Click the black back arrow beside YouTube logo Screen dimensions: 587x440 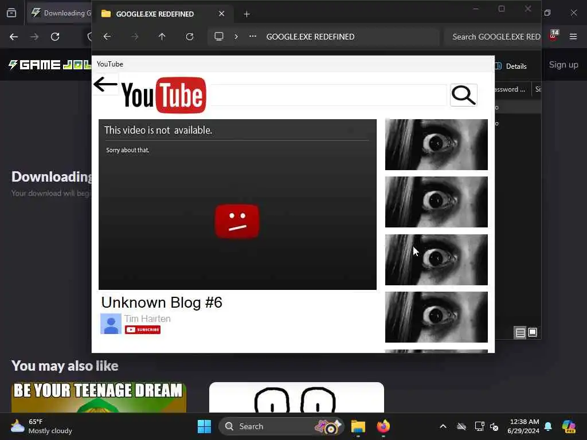pyautogui.click(x=105, y=84)
